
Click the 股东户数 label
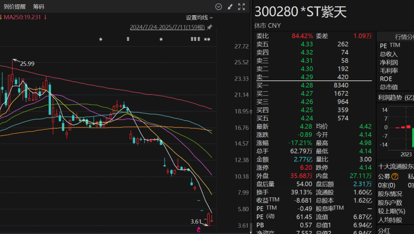pyautogui.click(x=390, y=203)
